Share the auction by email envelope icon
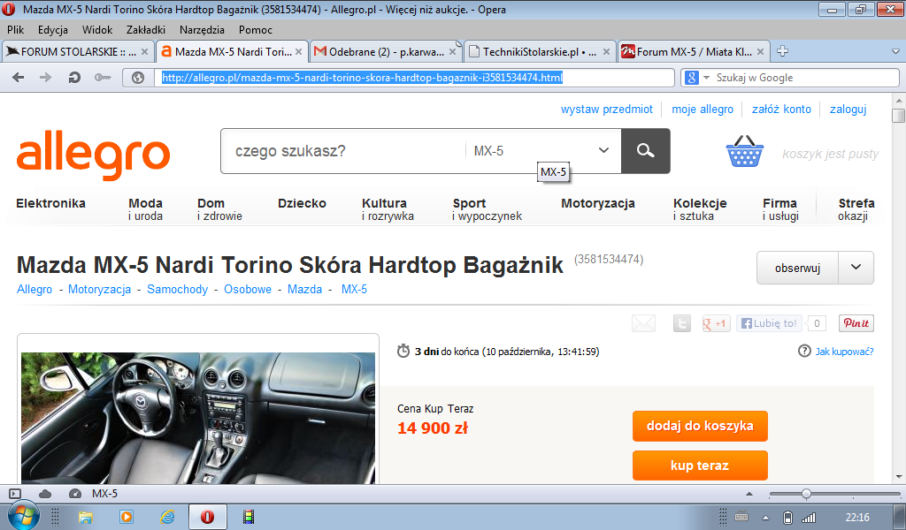The height and width of the screenshot is (530, 906). tap(644, 323)
